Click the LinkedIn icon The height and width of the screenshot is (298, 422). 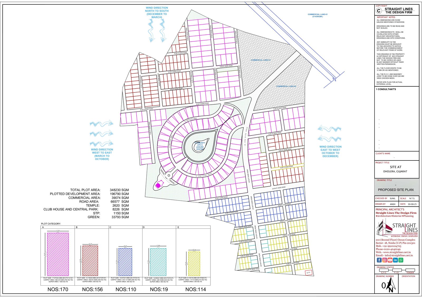coord(395,260)
